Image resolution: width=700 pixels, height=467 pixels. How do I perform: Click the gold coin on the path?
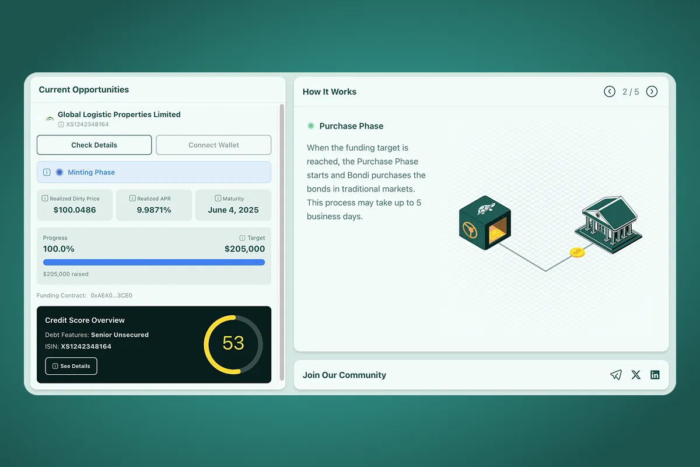[x=577, y=252]
